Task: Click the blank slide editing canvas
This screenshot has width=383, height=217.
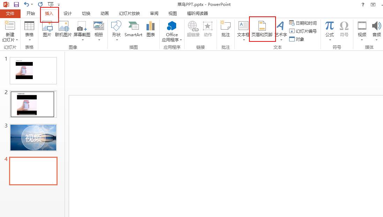Action: [226, 156]
